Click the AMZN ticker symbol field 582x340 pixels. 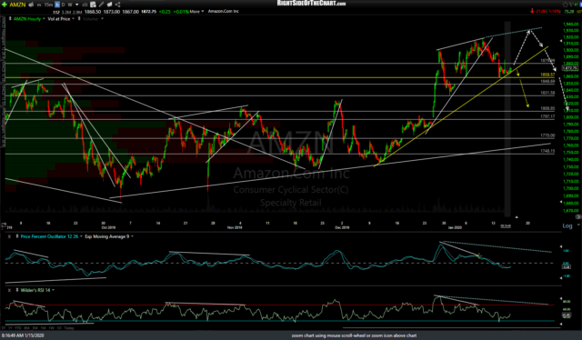point(17,5)
